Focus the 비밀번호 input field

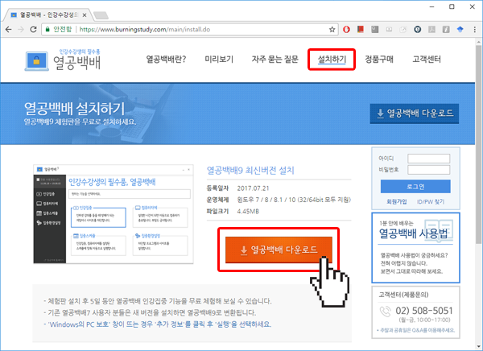click(428, 170)
